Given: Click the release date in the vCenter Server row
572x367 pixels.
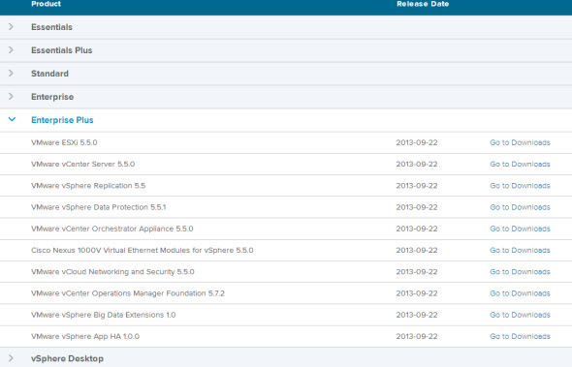Looking at the screenshot, I should click(417, 164).
